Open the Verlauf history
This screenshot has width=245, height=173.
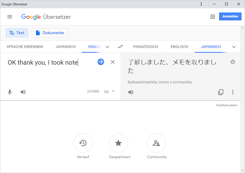[83, 143]
